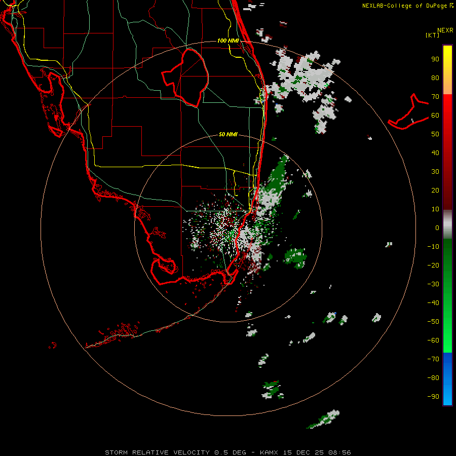Select the positive 70 scale label
The width and height of the screenshot is (456, 456).
coord(435,97)
